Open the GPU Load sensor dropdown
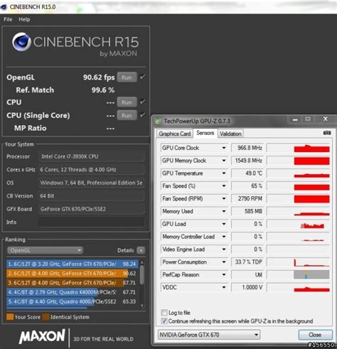 224,224
